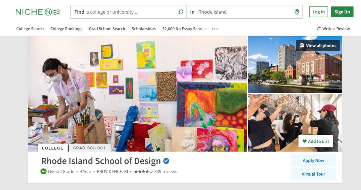Click the Sign Up button
This screenshot has height=190, width=361.
342,12
